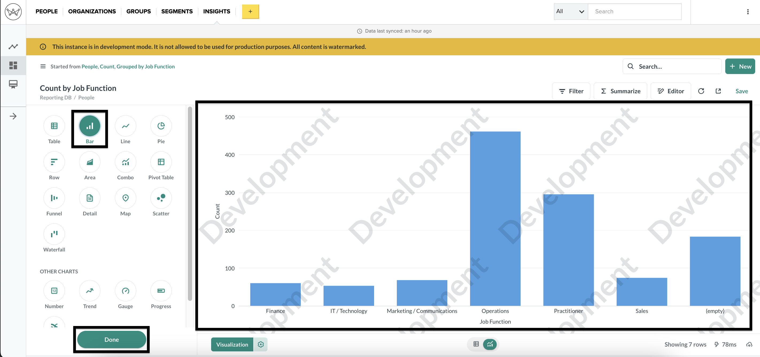Open the GROUPS tab
The height and width of the screenshot is (357, 760).
[138, 11]
